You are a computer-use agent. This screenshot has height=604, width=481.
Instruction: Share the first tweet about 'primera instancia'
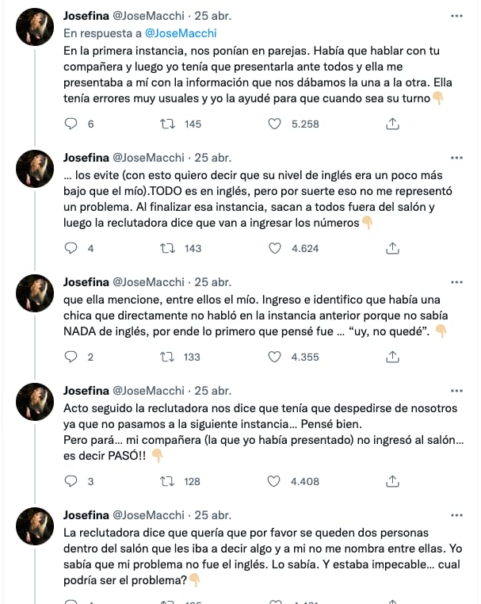click(392, 124)
